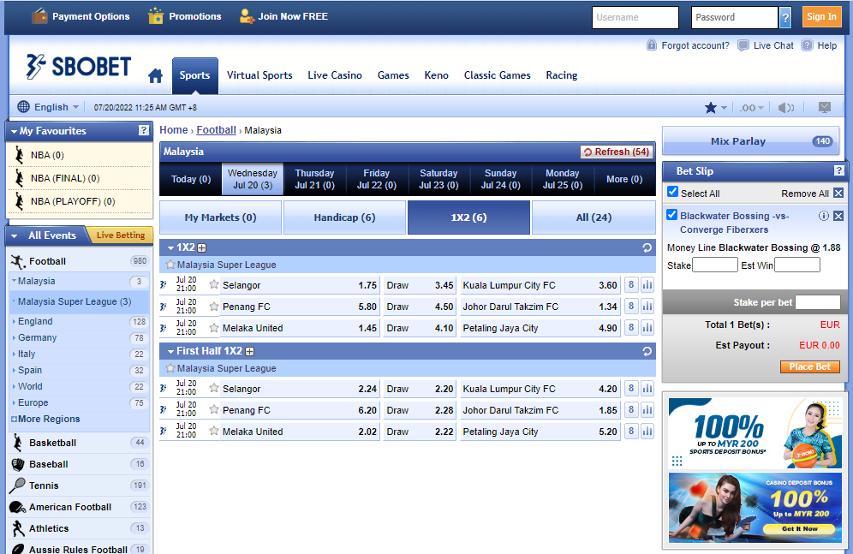Uncheck Blackwater Bossing bet checkbox
Viewport: 853px width, 554px height.
click(672, 215)
